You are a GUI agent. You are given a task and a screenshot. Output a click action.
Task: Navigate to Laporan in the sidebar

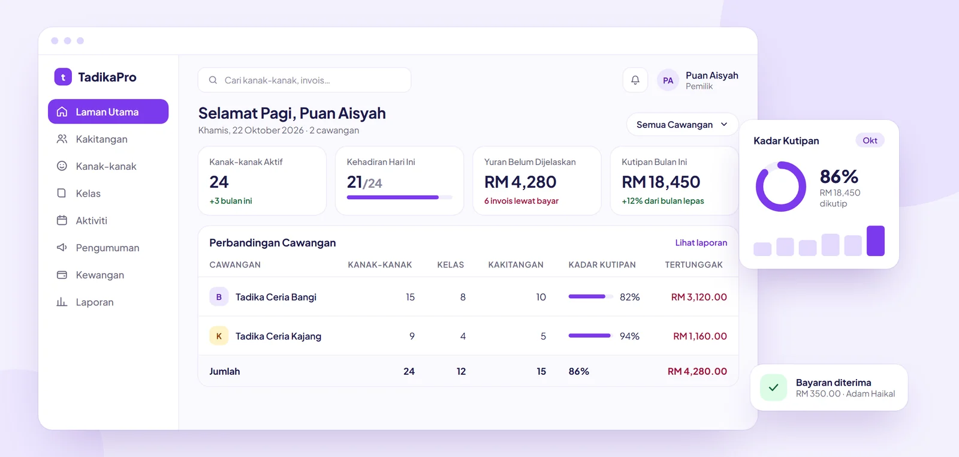click(108, 302)
